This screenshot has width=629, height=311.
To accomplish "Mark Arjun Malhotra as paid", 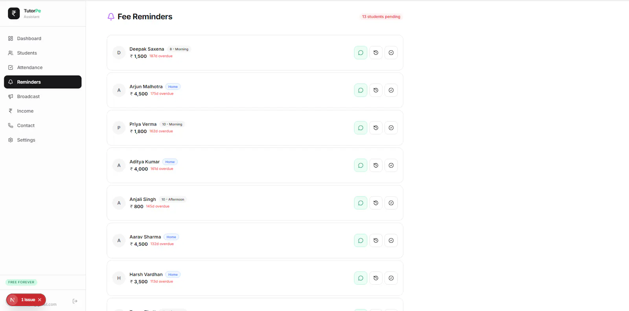I will pos(391,90).
